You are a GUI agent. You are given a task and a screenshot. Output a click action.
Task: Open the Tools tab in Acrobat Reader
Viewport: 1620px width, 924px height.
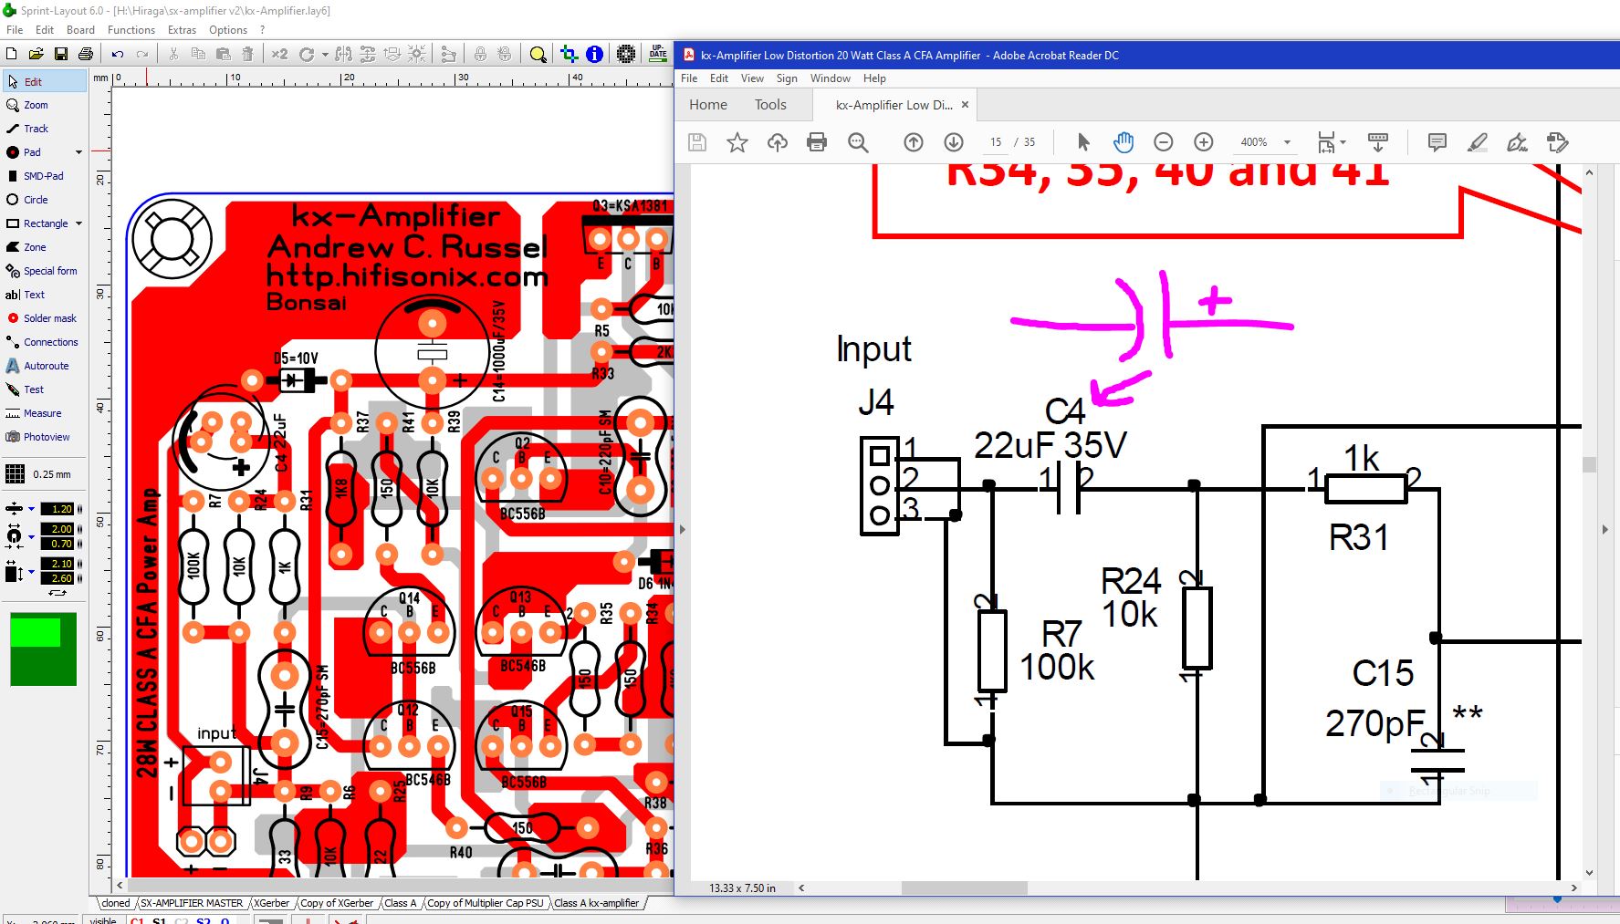click(x=770, y=105)
